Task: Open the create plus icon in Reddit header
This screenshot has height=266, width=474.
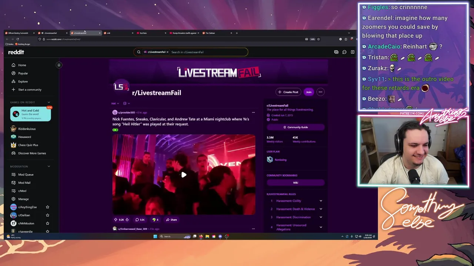Action: (x=353, y=52)
